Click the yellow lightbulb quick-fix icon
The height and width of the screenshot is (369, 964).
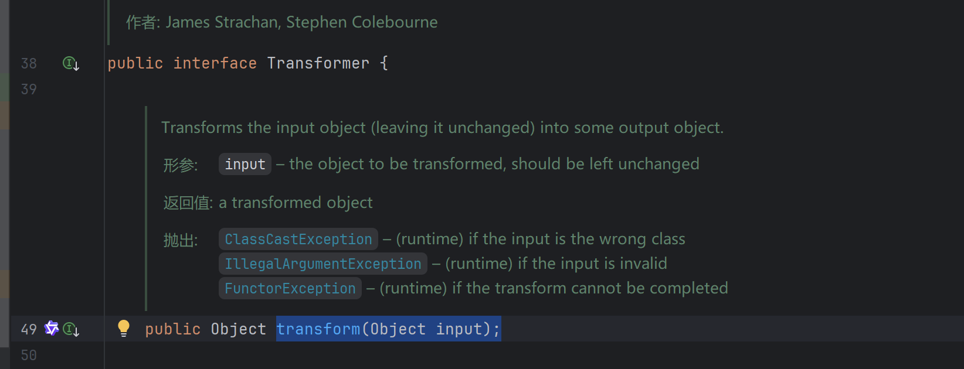(x=123, y=328)
